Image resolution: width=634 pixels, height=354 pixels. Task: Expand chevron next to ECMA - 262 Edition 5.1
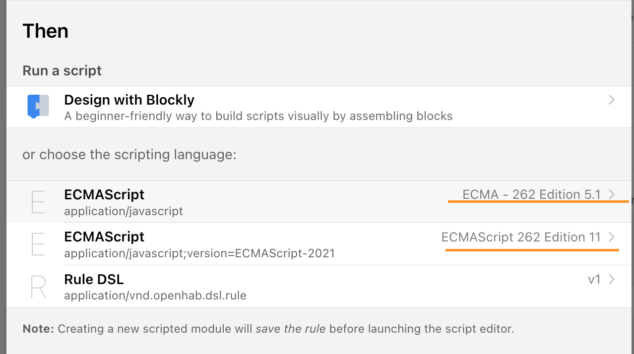(612, 194)
